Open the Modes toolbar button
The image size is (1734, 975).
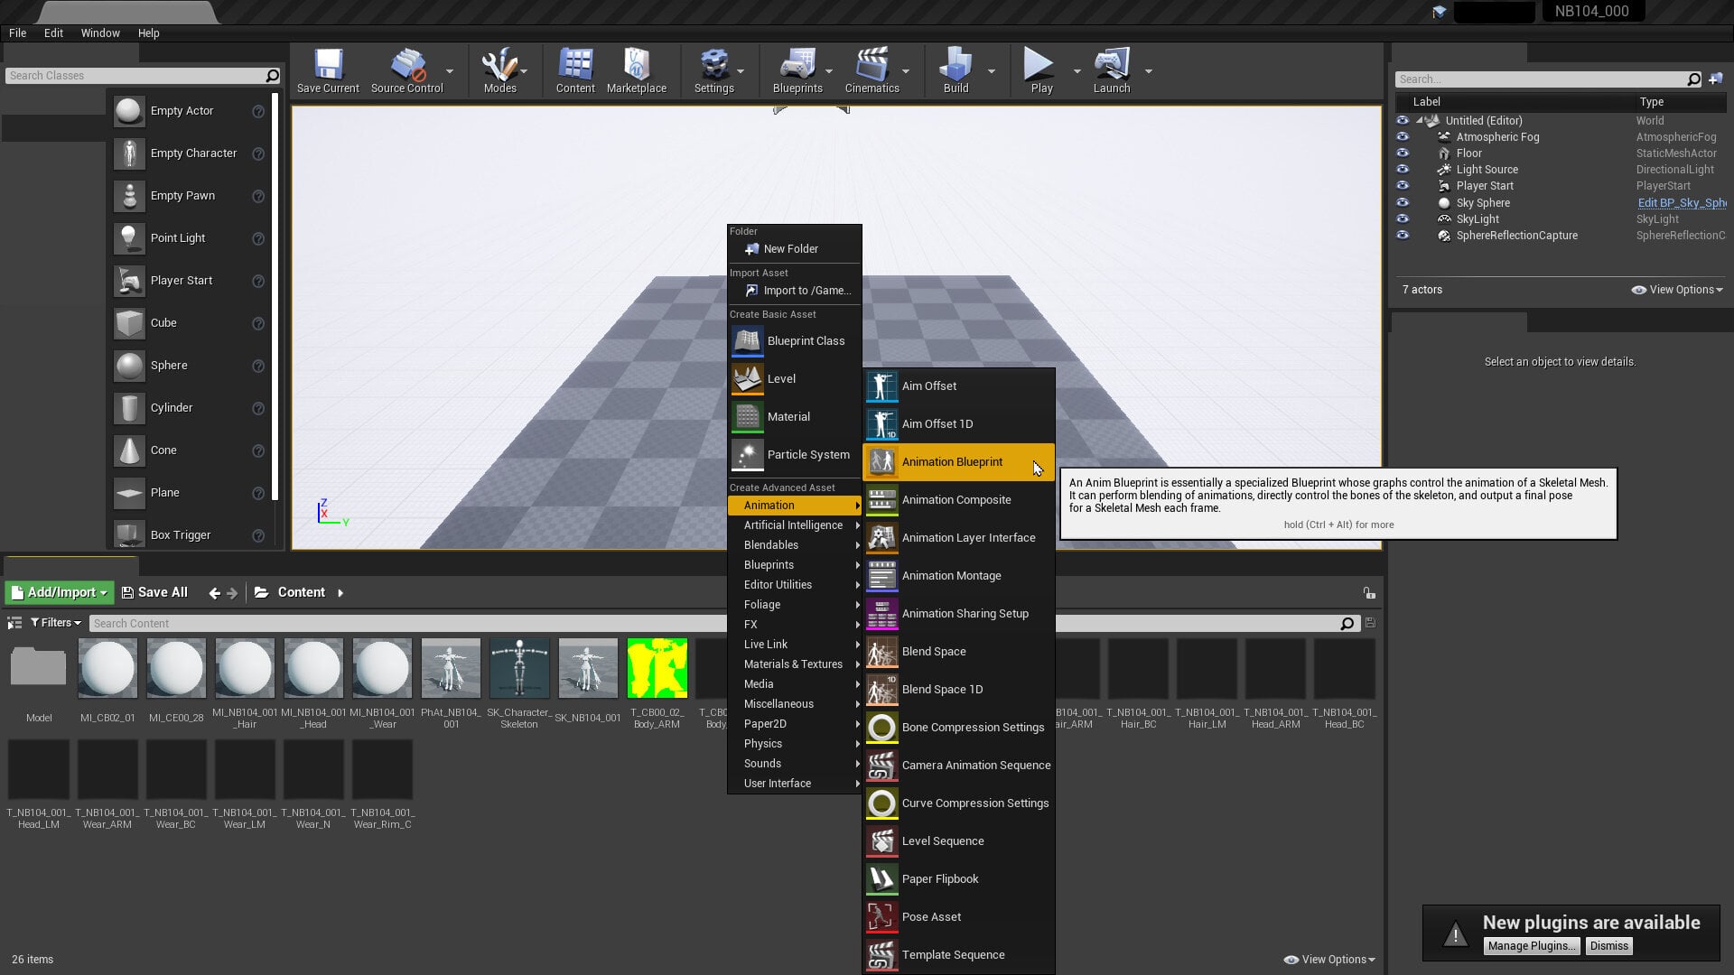point(499,70)
